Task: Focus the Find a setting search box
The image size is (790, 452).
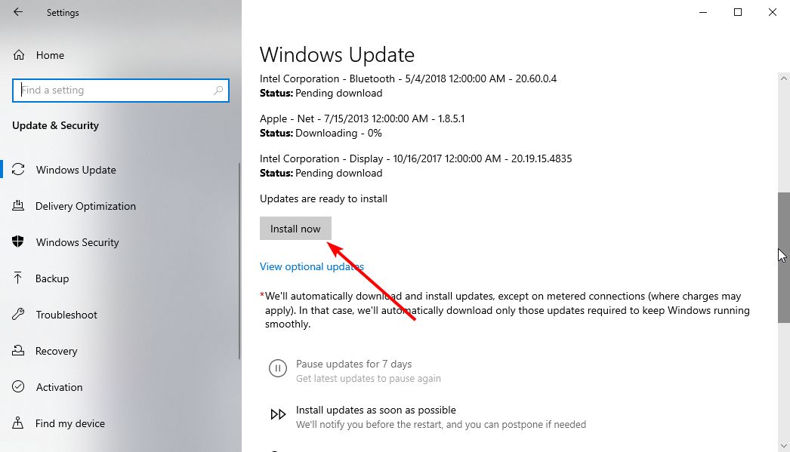Action: (120, 90)
